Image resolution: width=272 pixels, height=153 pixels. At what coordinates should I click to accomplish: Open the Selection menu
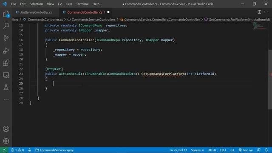pyautogui.click(x=36, y=4)
